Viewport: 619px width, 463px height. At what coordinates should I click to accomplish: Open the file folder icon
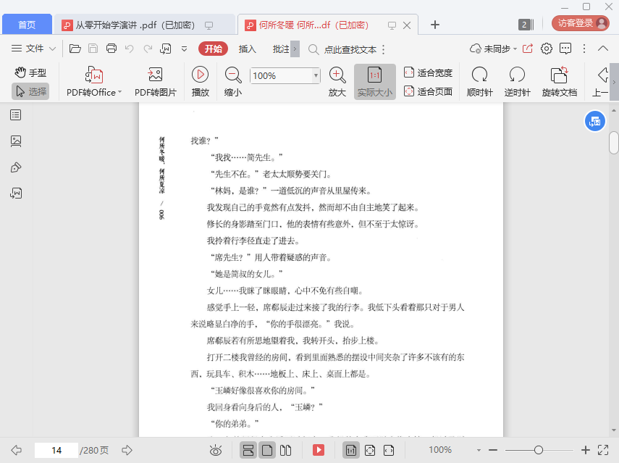[75, 49]
